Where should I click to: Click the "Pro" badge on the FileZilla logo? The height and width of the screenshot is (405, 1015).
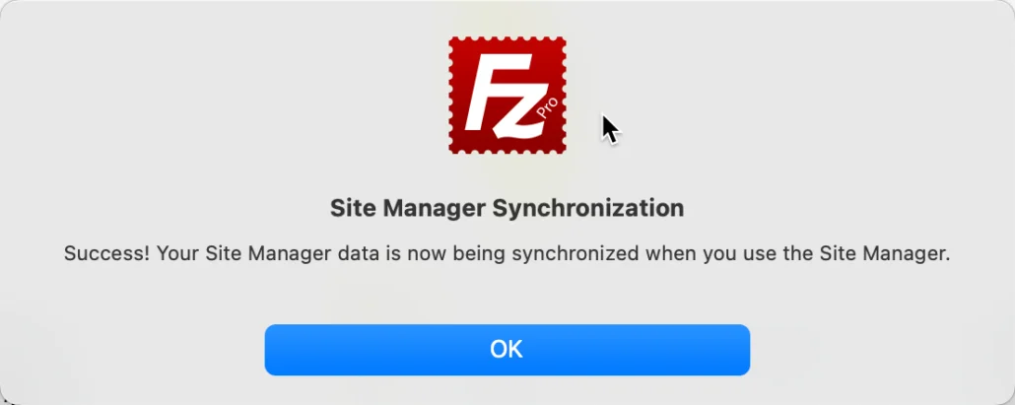(547, 109)
